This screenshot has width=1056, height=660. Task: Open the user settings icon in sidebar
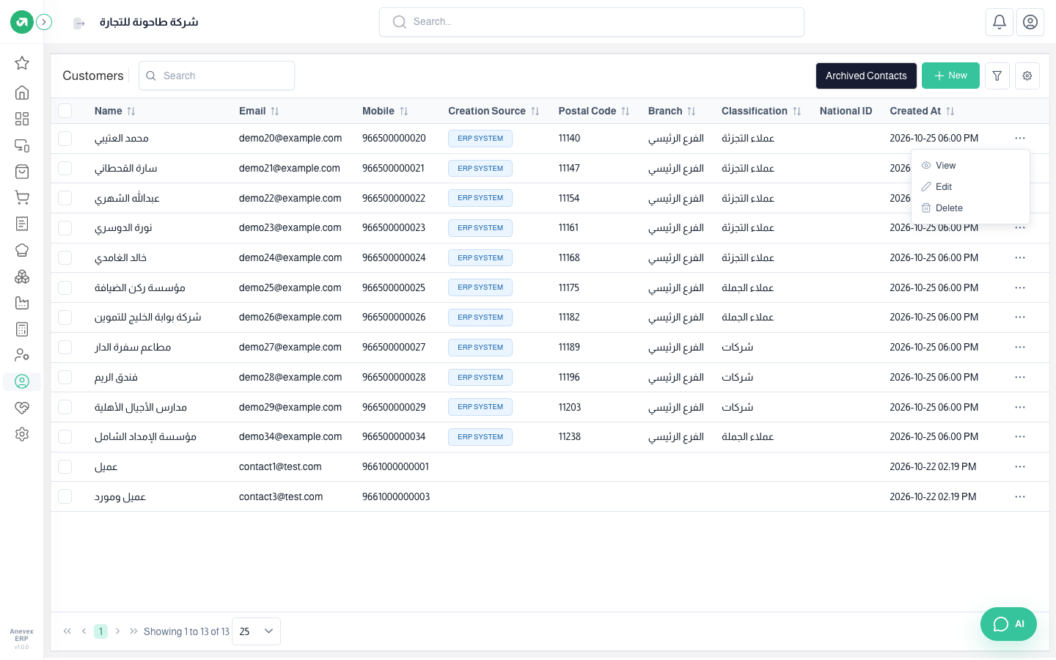tap(22, 355)
